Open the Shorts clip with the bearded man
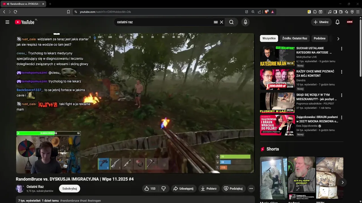This screenshot has width=362, height=203. (301, 178)
